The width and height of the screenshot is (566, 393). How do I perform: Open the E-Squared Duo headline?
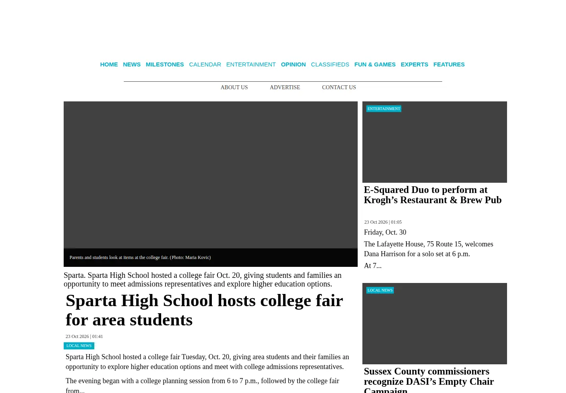click(x=433, y=195)
